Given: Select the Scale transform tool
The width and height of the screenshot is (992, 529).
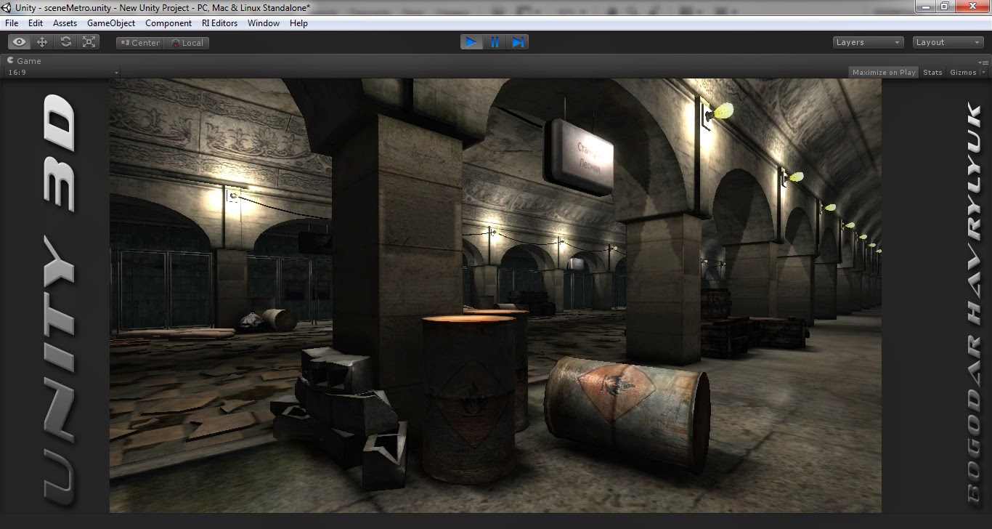Looking at the screenshot, I should (x=89, y=42).
